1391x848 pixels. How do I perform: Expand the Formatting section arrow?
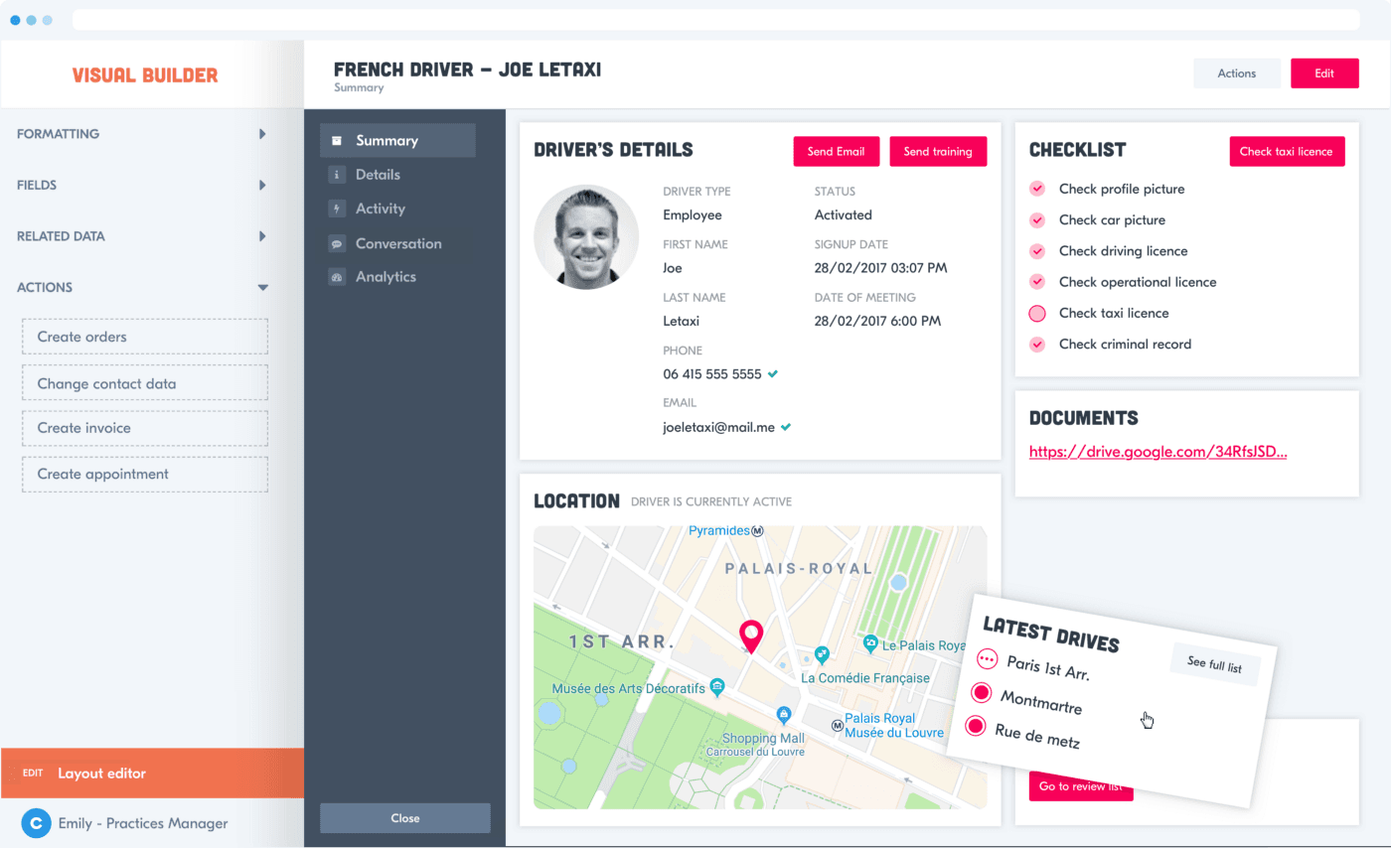pos(262,134)
